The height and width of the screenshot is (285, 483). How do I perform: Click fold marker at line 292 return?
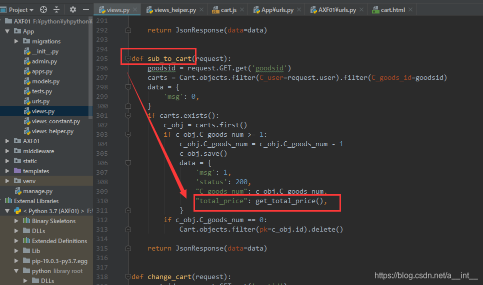(x=128, y=30)
